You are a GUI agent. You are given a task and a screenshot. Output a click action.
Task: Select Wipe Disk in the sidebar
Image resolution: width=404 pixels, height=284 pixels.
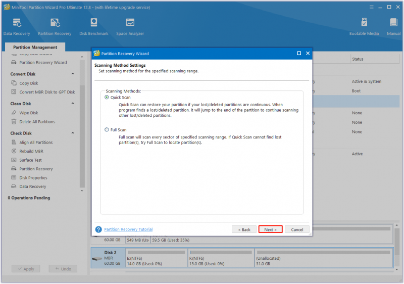(29, 113)
